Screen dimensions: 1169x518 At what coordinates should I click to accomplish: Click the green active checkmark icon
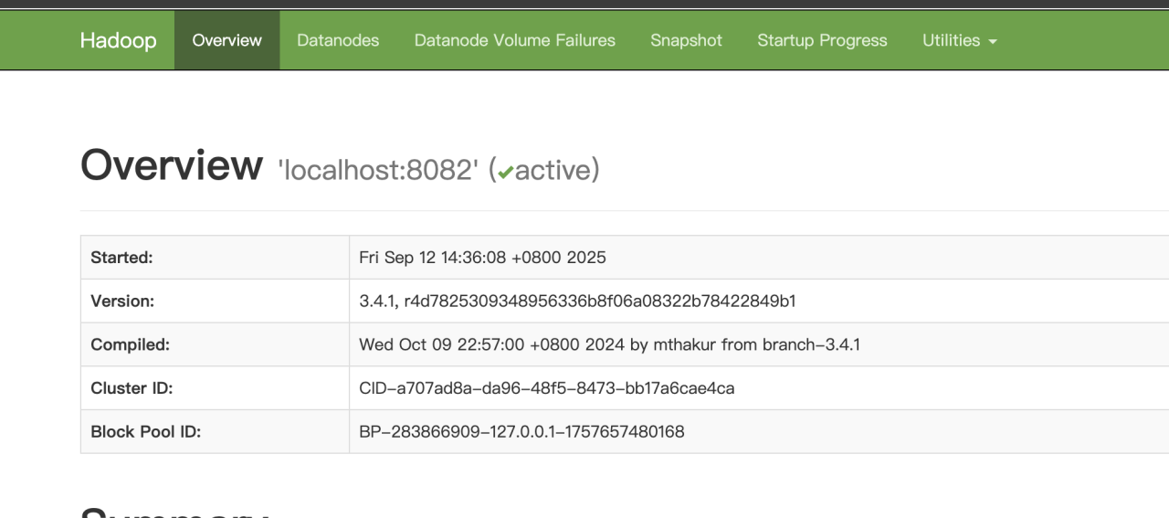click(x=506, y=173)
